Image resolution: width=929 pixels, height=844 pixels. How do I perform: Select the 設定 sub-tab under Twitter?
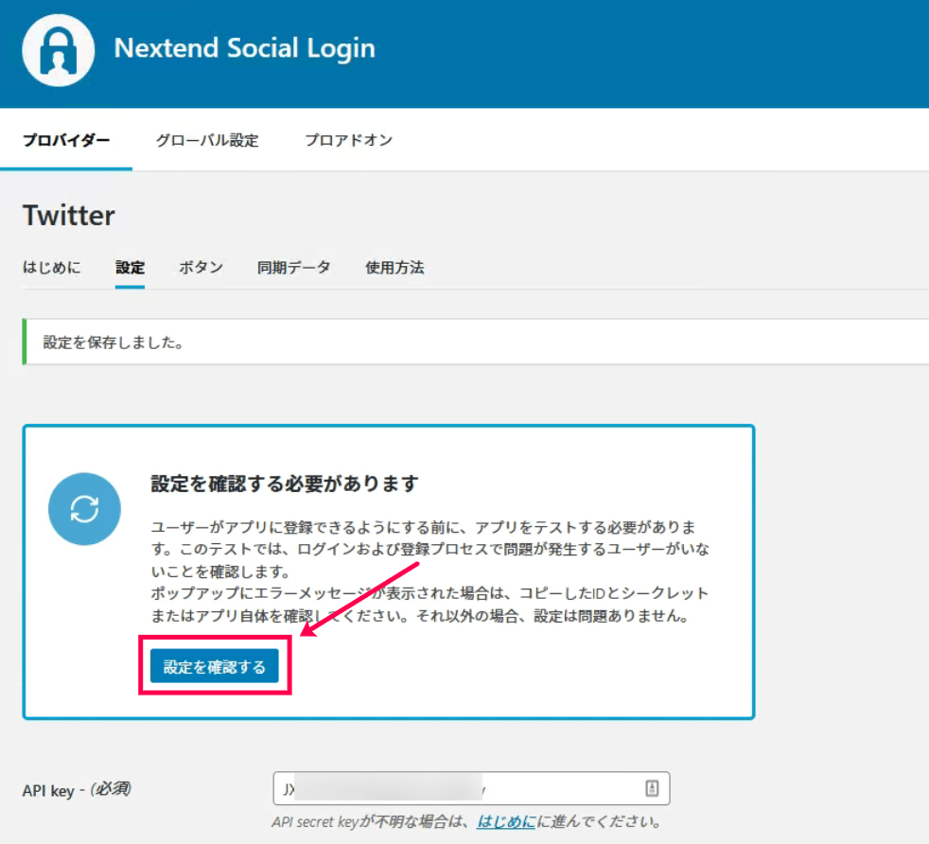(x=130, y=268)
